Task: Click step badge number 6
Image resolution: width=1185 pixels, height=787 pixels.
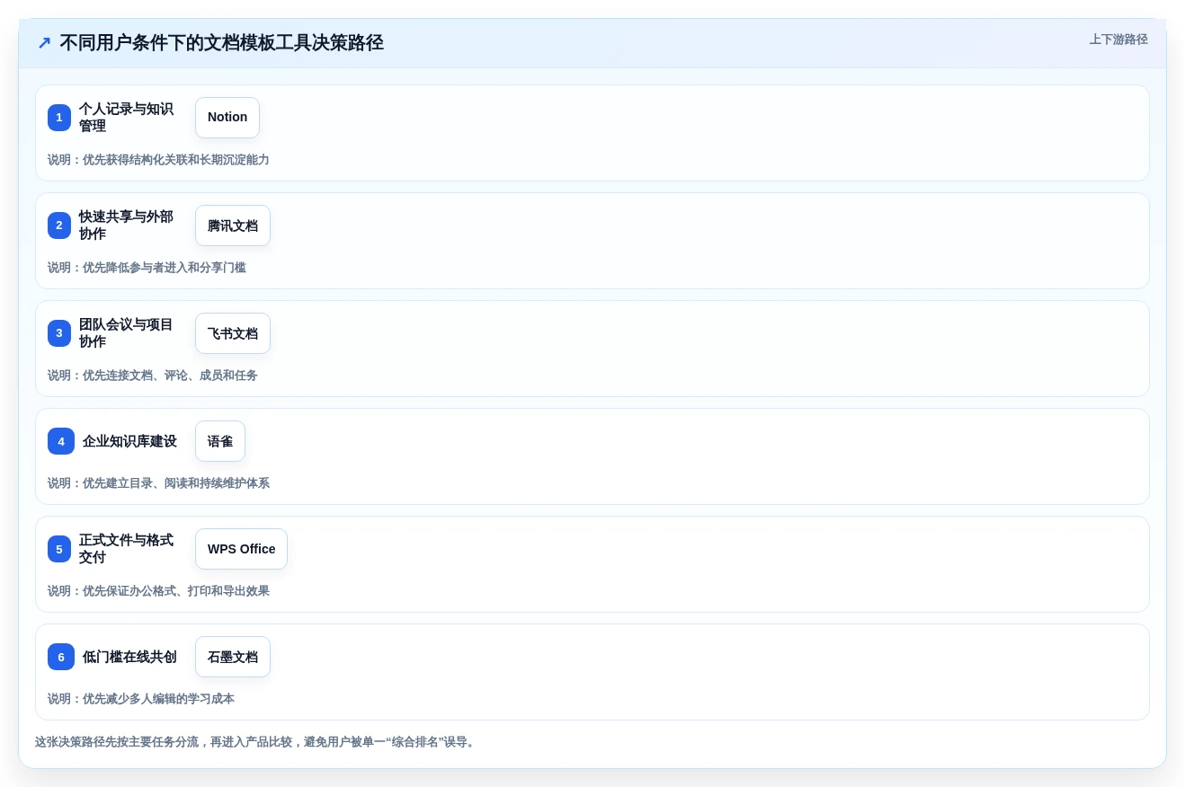Action: point(61,657)
